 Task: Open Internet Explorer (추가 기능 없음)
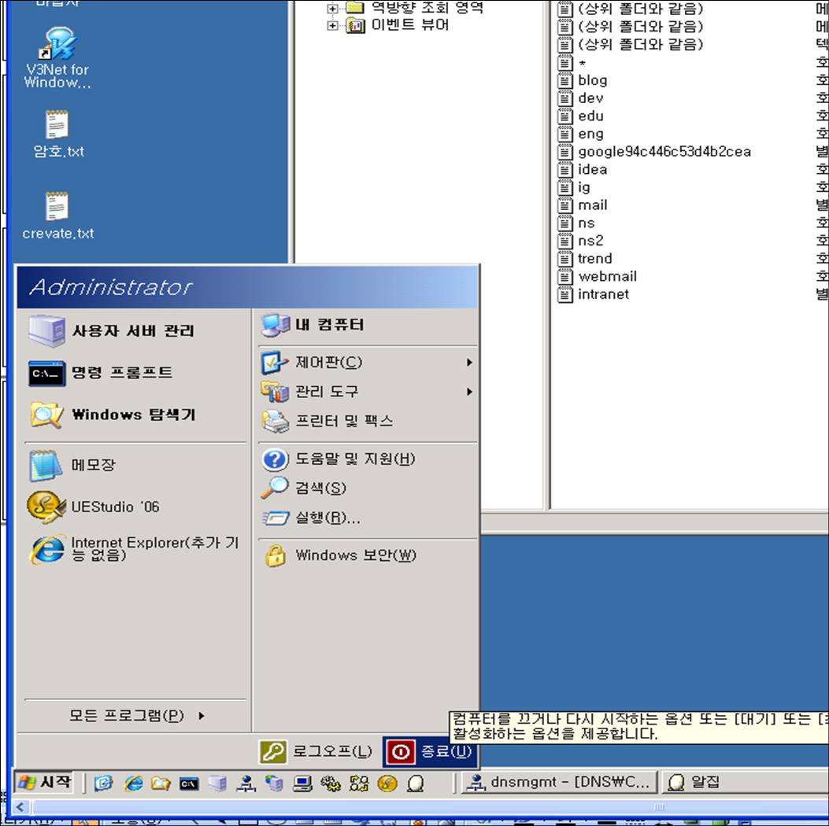click(135, 549)
